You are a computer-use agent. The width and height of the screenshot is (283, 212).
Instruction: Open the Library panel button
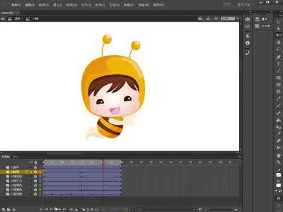[262, 26]
